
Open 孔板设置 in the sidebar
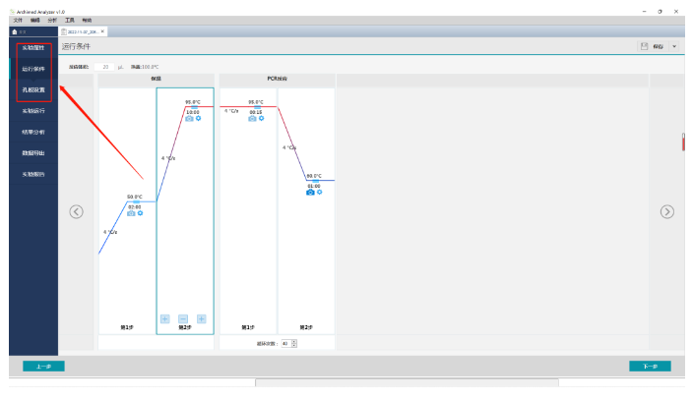point(33,89)
